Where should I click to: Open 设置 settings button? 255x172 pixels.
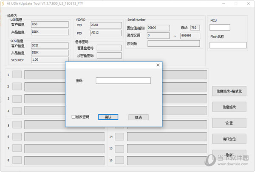point(229,123)
